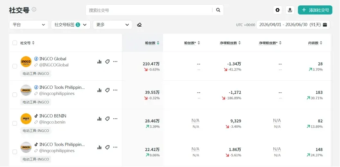
Task: Click the 39.55万 follower value
Action: (152, 92)
